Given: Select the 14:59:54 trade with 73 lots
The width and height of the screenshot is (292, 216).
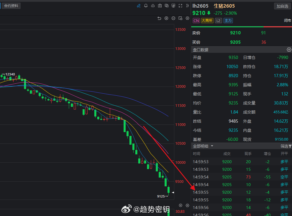Looking at the screenshot, I should coord(241,177).
